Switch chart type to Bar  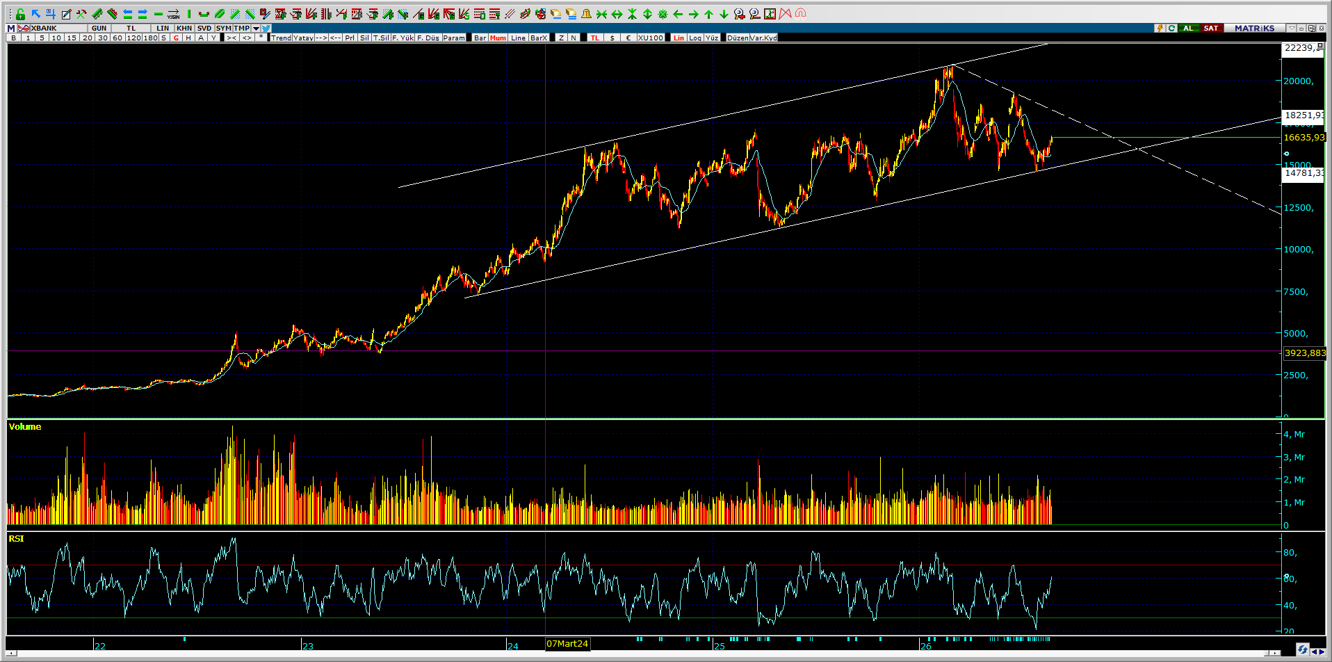point(480,38)
